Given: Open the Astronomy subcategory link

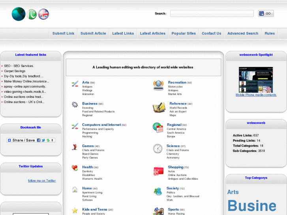Looking at the screenshot, I should click(173, 157).
